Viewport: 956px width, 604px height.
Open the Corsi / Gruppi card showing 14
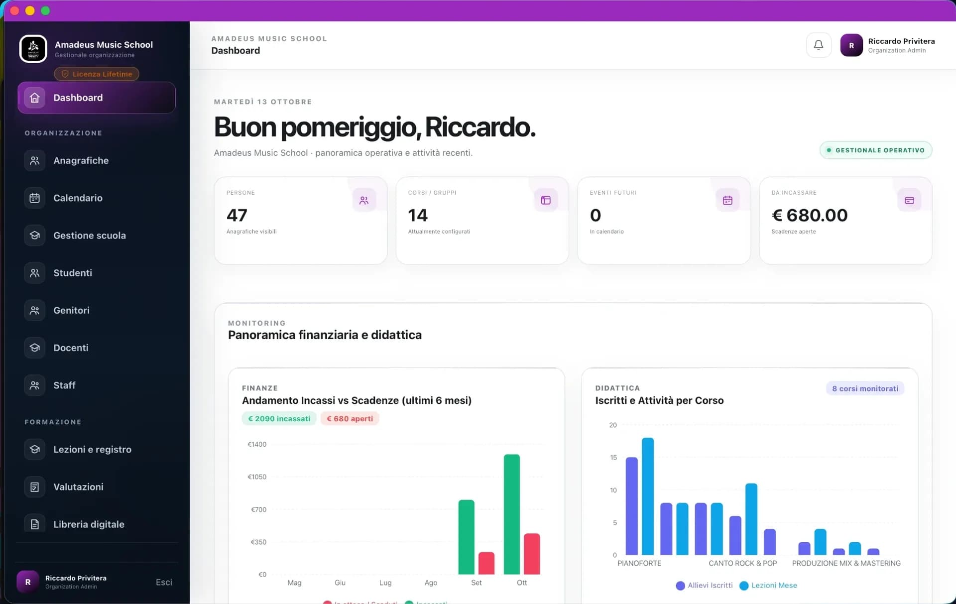[x=482, y=221]
